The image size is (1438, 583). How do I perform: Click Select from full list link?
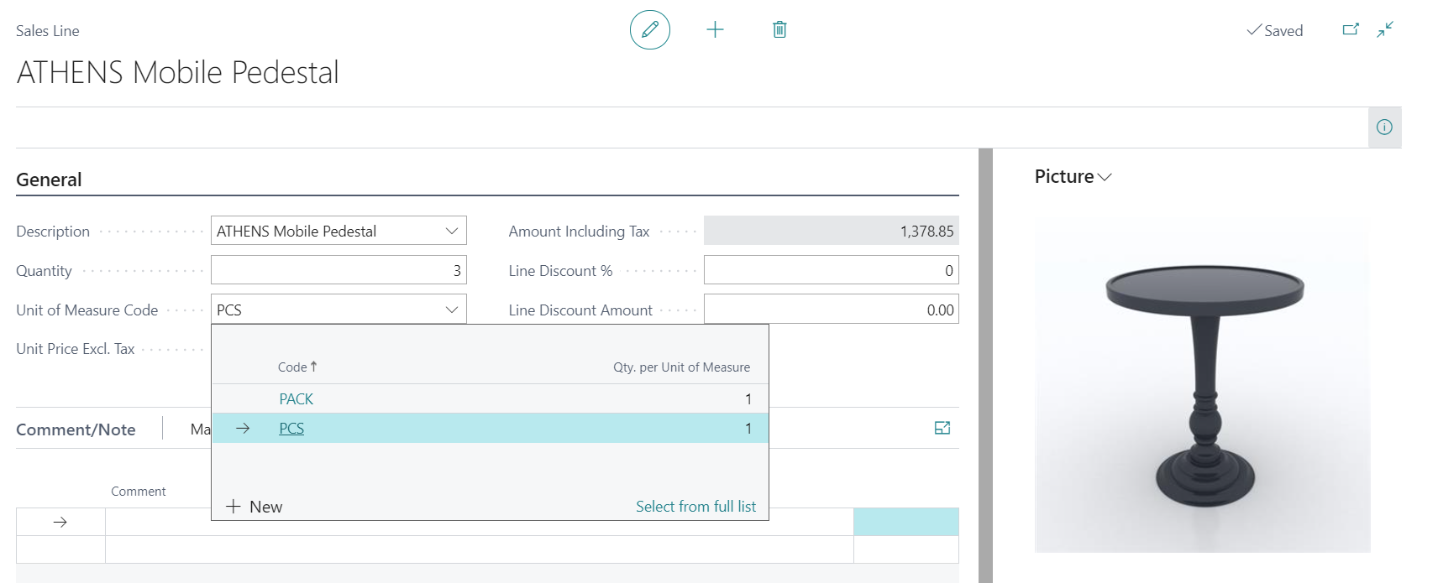695,507
